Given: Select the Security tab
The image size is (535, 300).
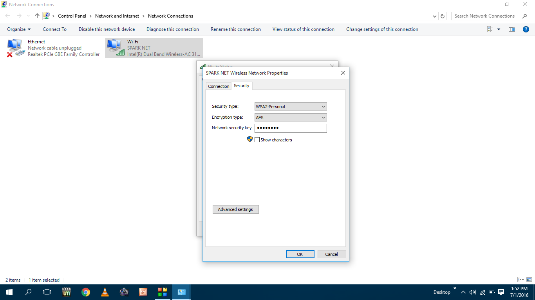Looking at the screenshot, I should coord(241,86).
